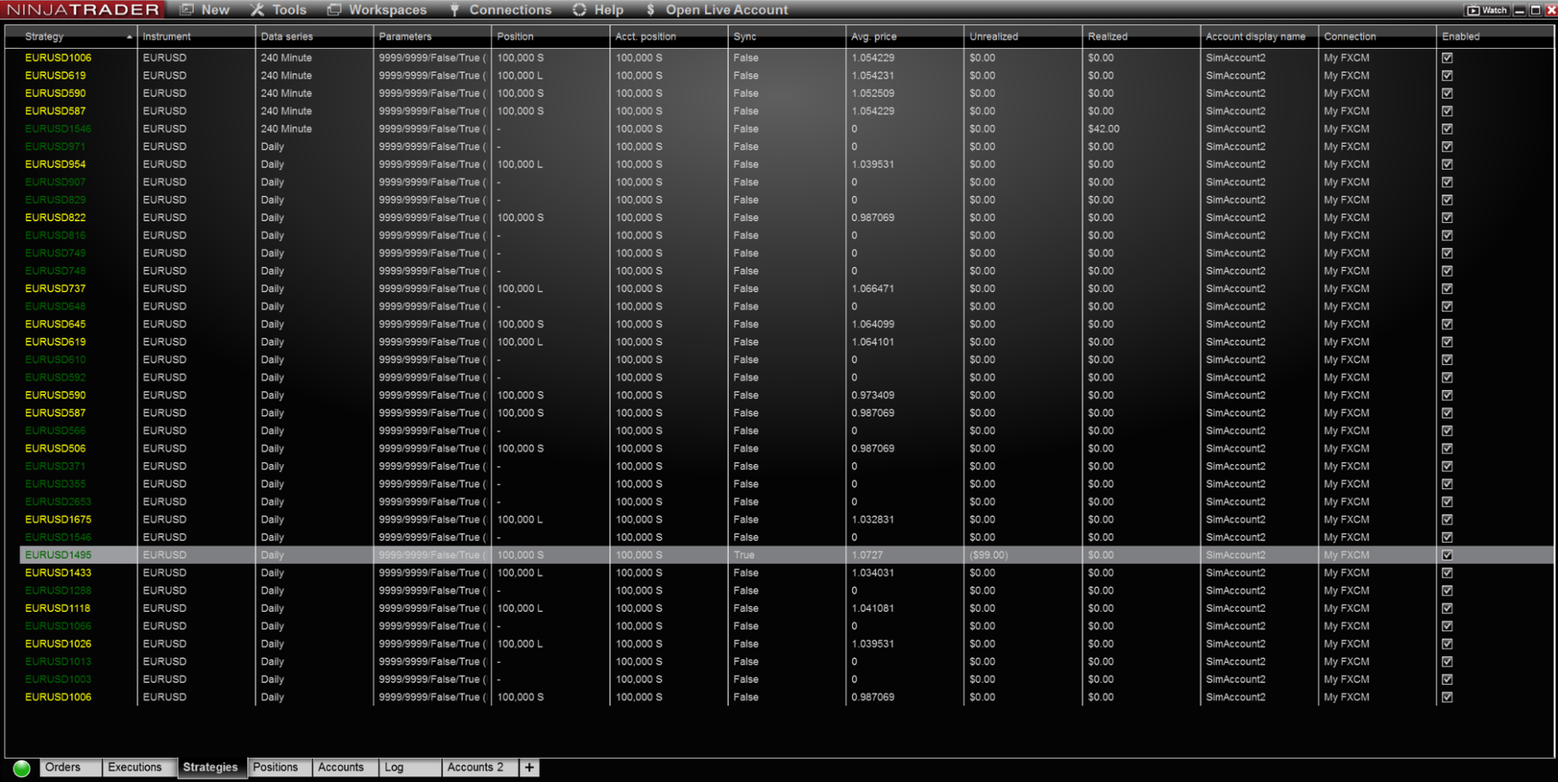Screen dimensions: 1558x782
Task: Click the 1.0727 average price cell
Action: (867, 556)
